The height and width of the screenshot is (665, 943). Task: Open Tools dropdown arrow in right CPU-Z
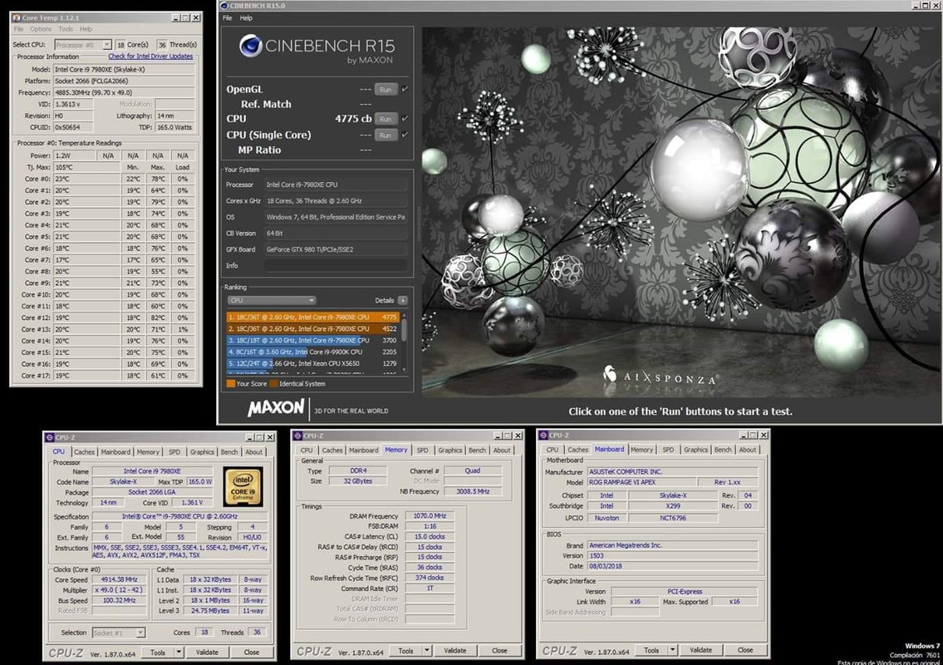pos(672,650)
